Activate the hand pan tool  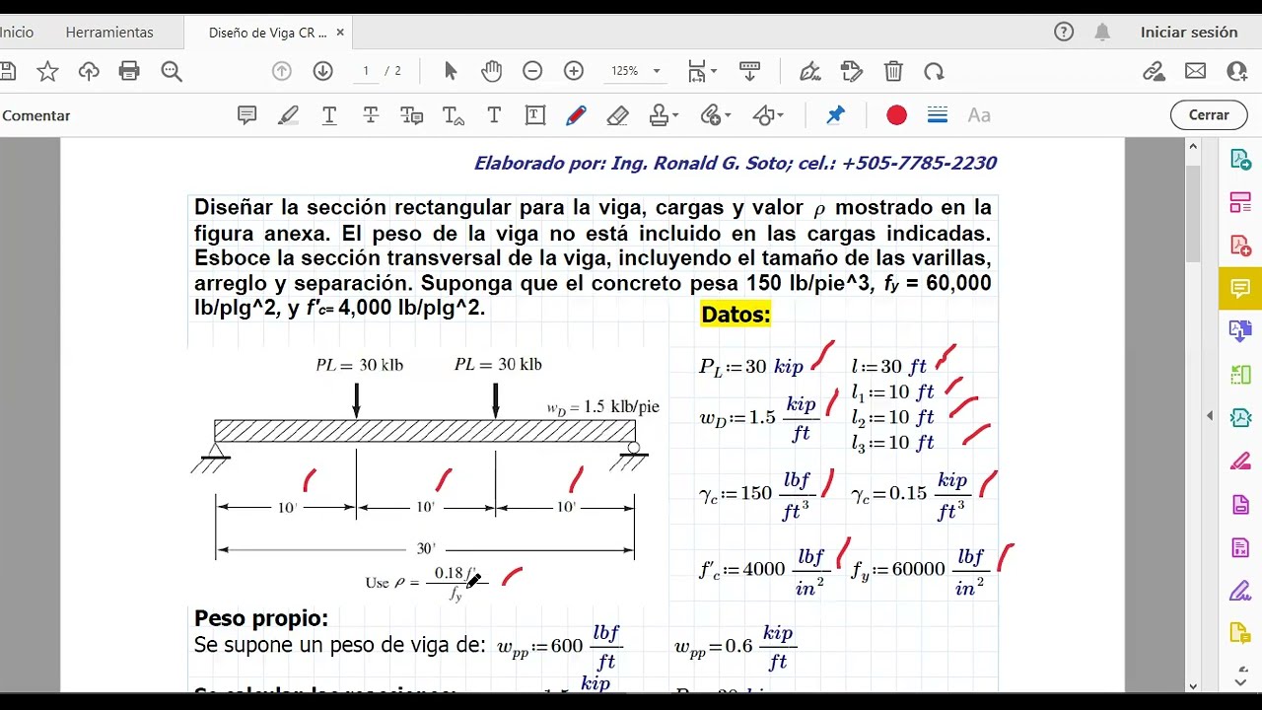[491, 71]
